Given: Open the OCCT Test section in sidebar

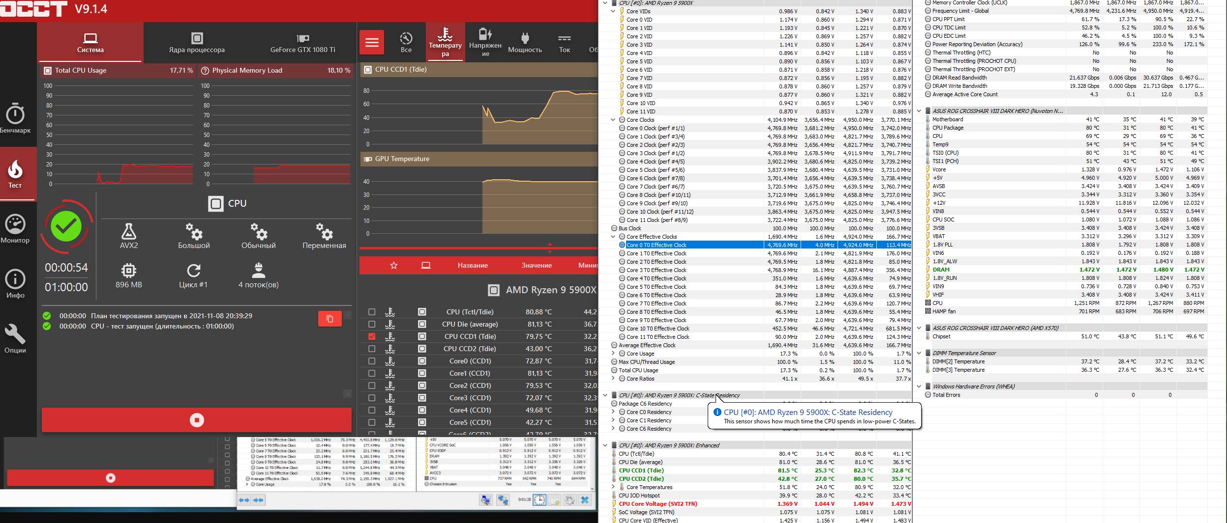Looking at the screenshot, I should [15, 173].
